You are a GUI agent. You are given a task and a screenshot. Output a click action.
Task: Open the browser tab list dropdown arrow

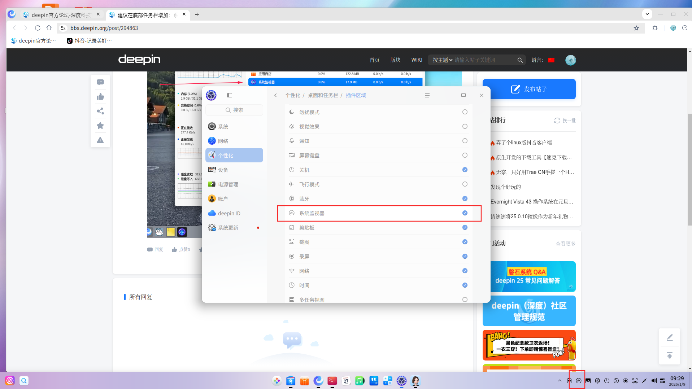coord(647,14)
